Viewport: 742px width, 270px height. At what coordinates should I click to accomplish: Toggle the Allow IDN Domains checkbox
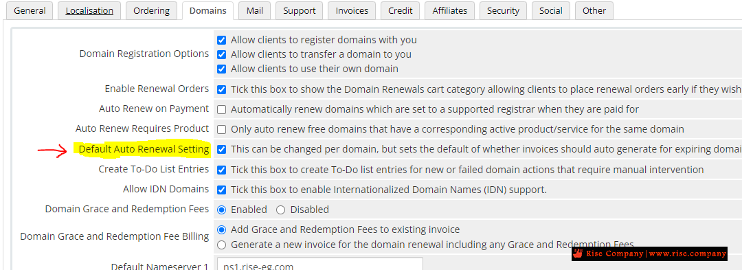point(221,190)
